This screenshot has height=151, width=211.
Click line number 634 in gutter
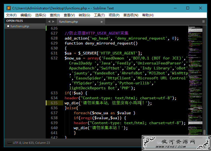[x=54, y=98]
